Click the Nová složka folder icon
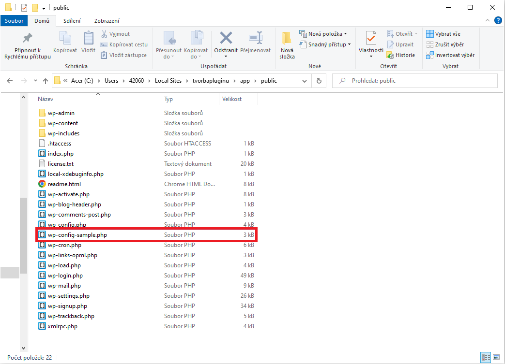 tap(287, 38)
